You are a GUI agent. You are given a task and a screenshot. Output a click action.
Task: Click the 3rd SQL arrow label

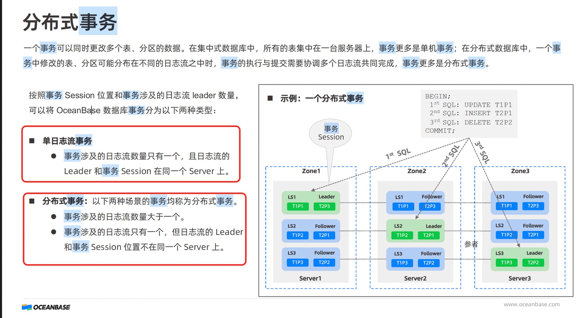[482, 152]
